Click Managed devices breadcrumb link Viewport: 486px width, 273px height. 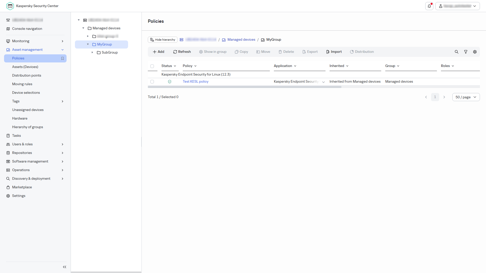[241, 40]
